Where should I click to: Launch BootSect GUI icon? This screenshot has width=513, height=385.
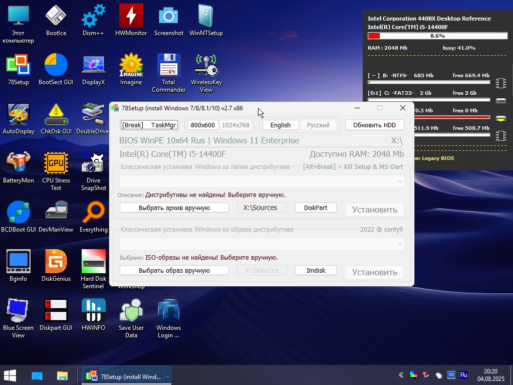click(x=56, y=69)
